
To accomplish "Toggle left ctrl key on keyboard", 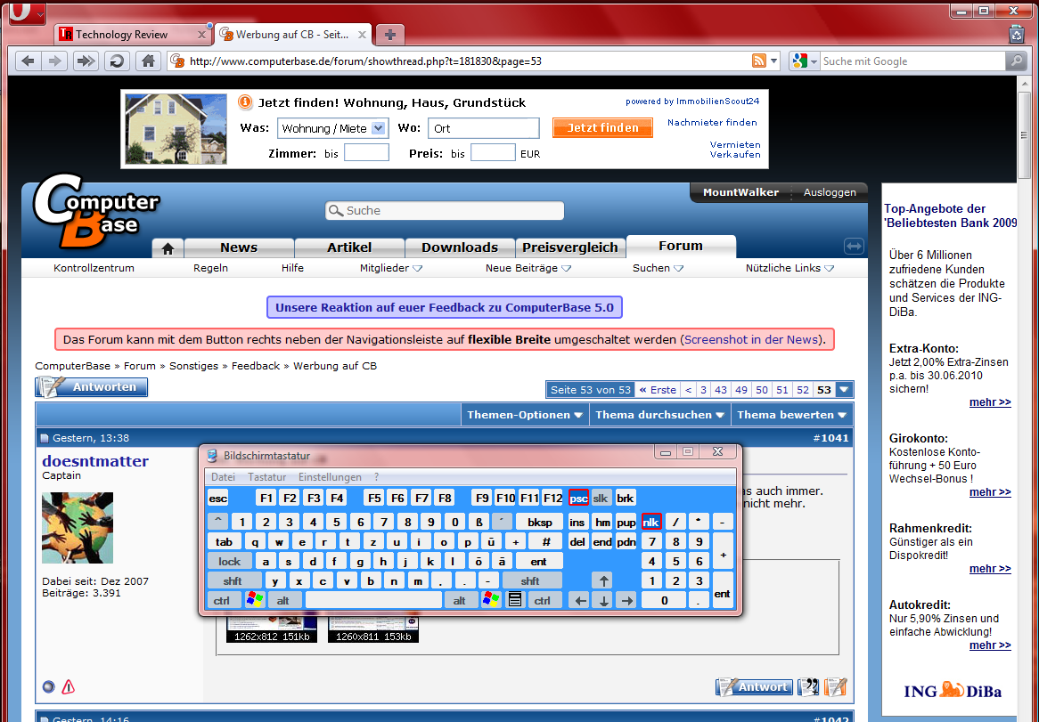I will click(222, 600).
